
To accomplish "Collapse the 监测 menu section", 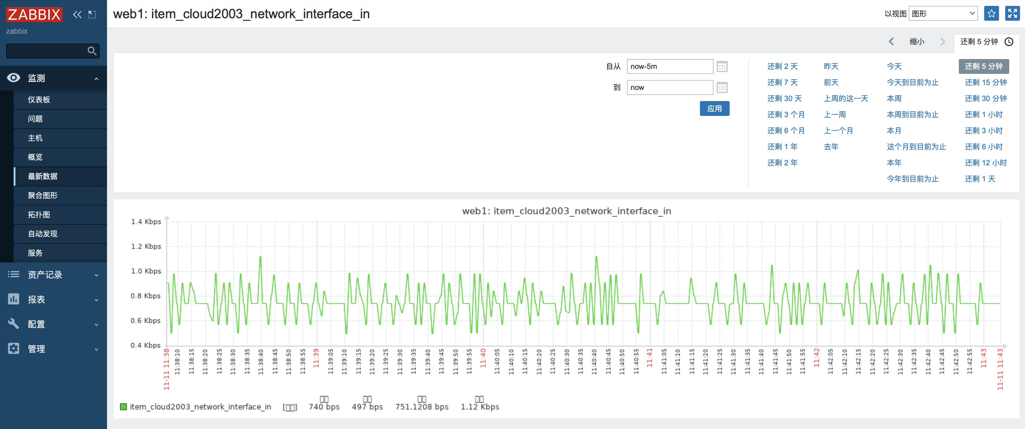I will point(96,79).
